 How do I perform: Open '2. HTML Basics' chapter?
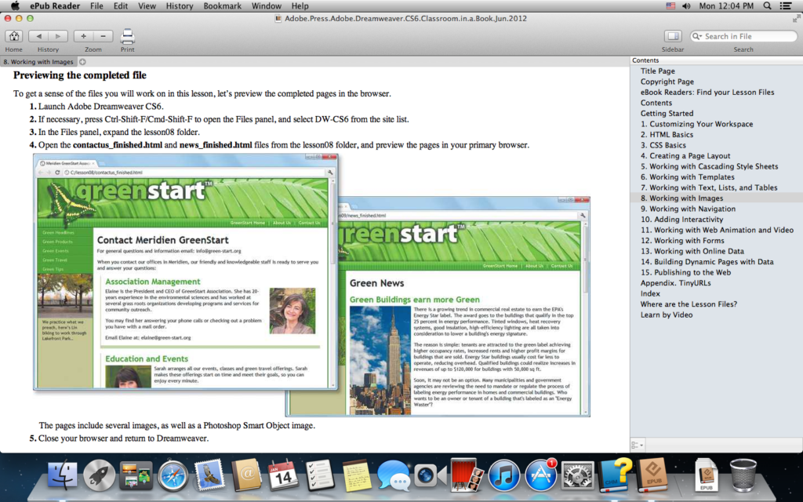tap(667, 135)
